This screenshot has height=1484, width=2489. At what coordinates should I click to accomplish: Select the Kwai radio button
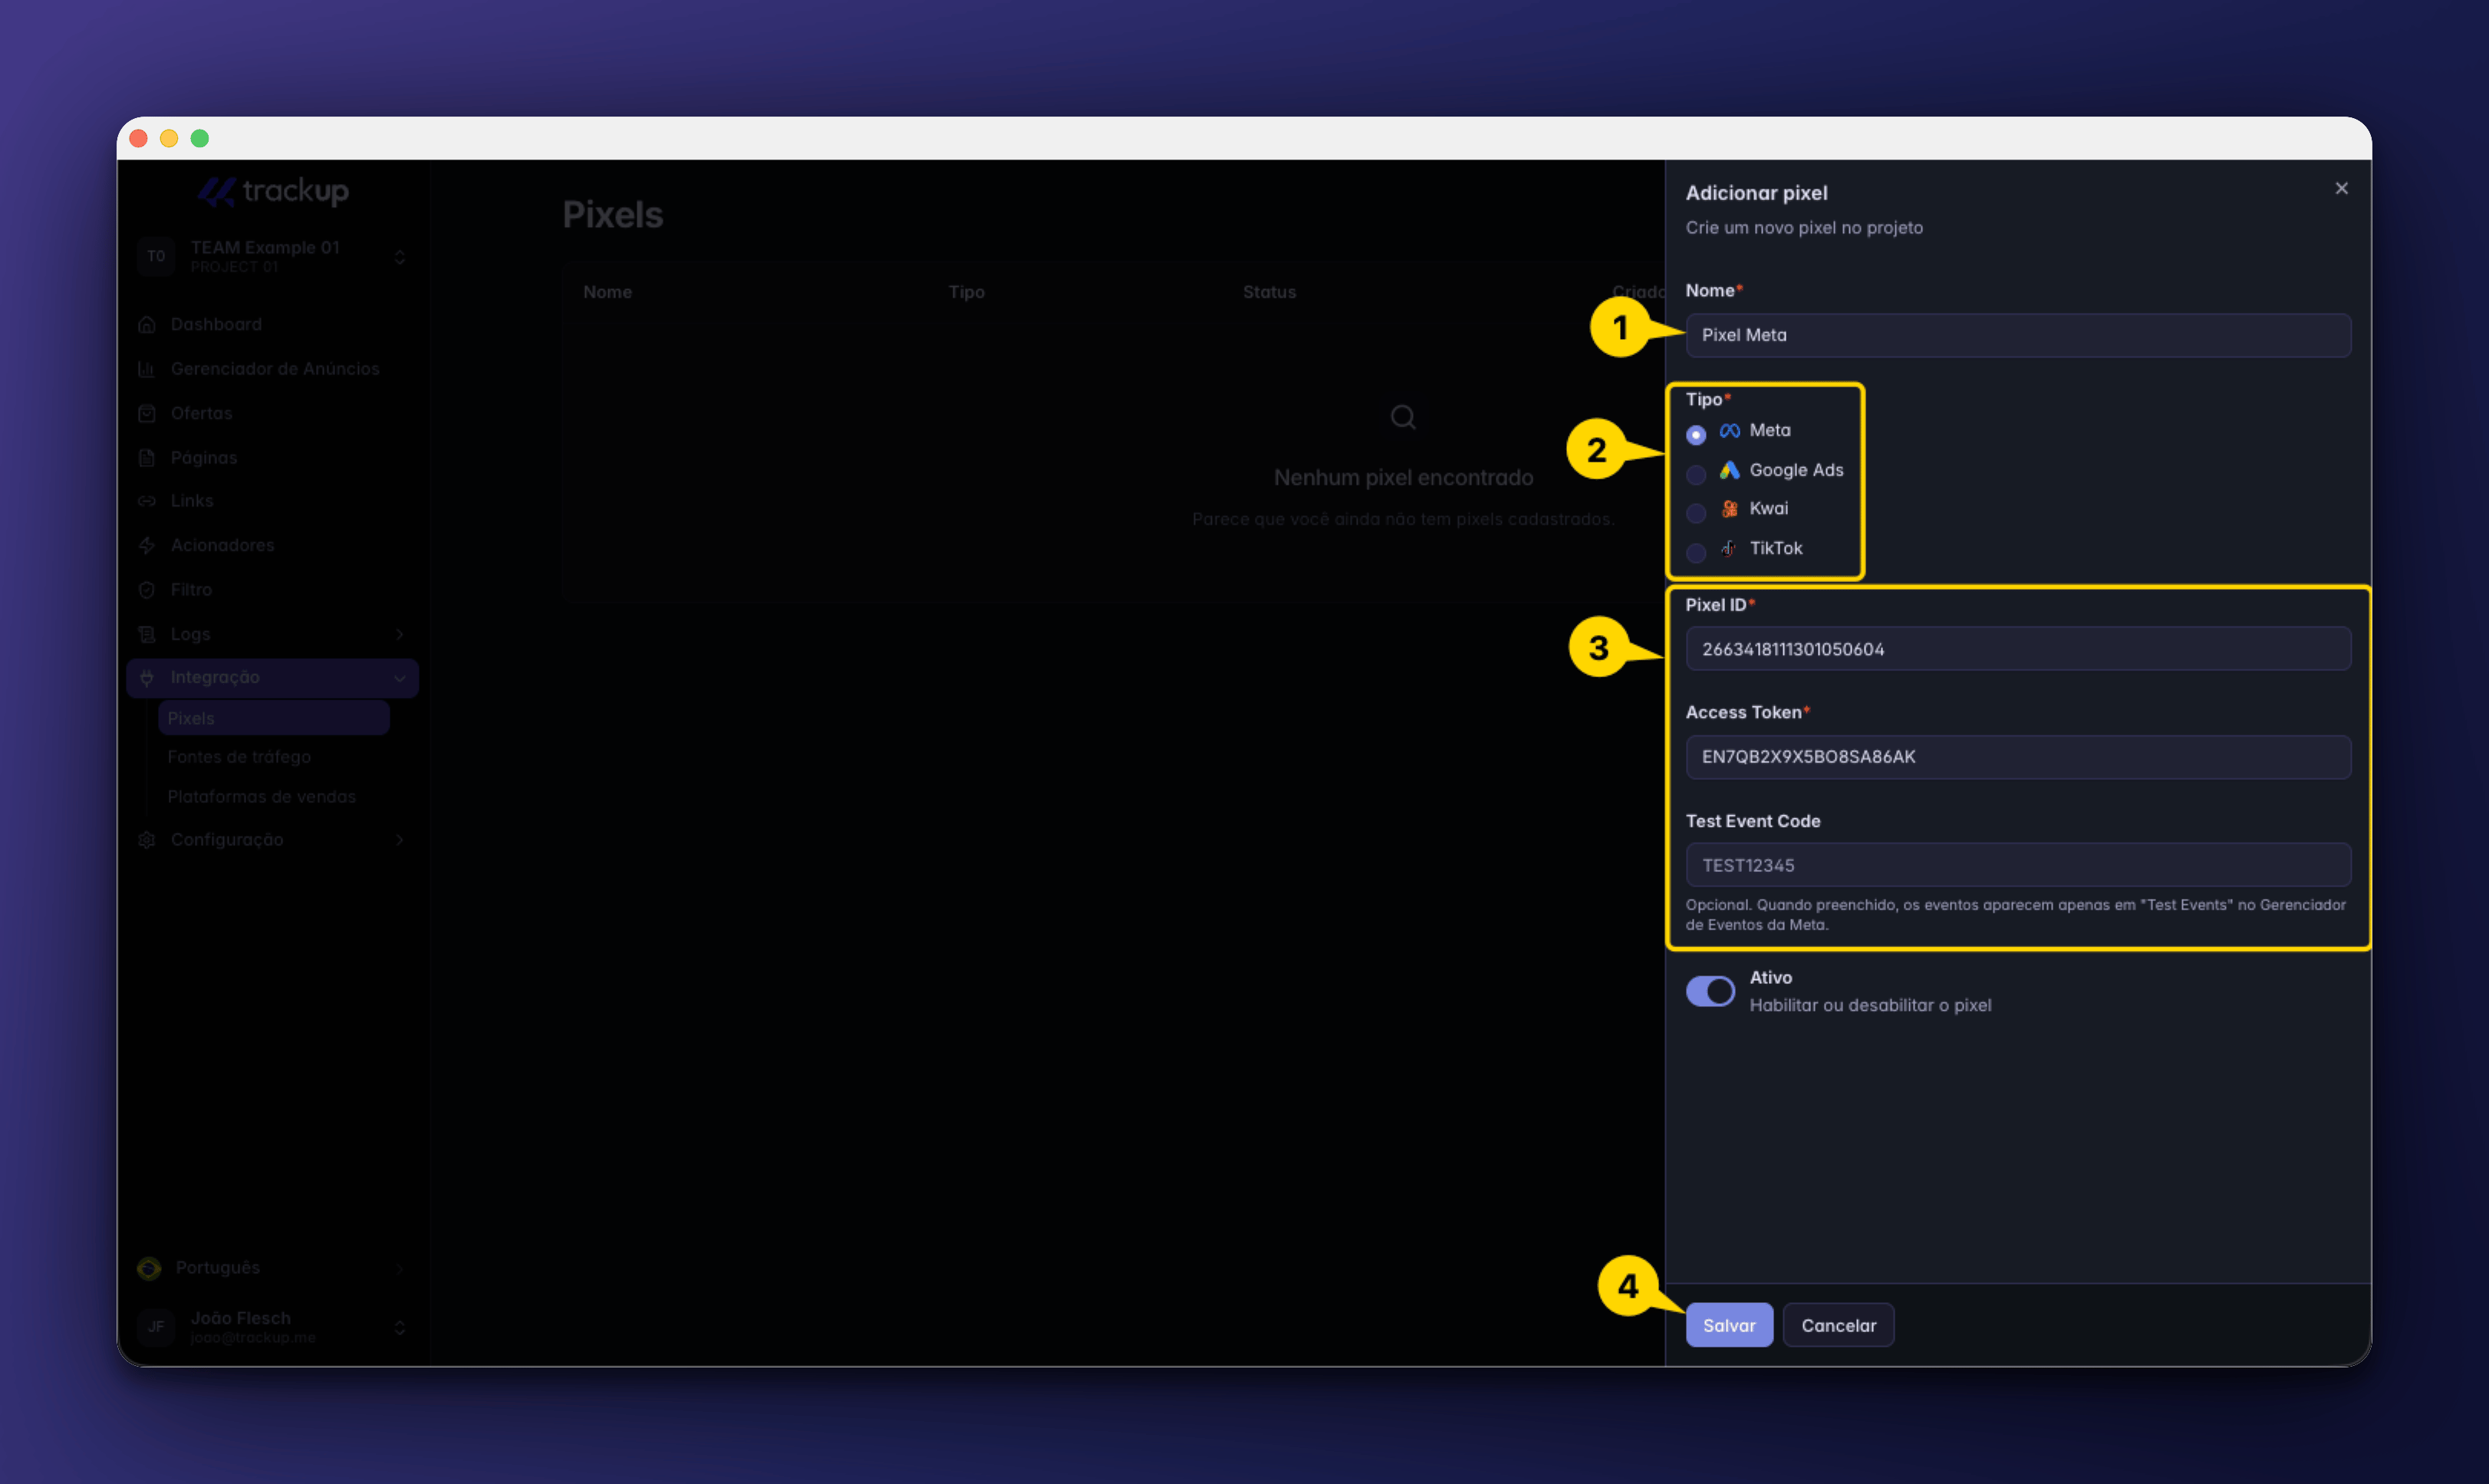[x=1696, y=513]
